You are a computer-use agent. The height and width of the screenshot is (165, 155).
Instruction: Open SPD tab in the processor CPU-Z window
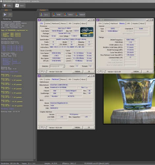coord(70,23)
